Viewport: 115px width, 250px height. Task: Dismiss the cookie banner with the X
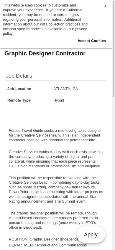pos(105,6)
